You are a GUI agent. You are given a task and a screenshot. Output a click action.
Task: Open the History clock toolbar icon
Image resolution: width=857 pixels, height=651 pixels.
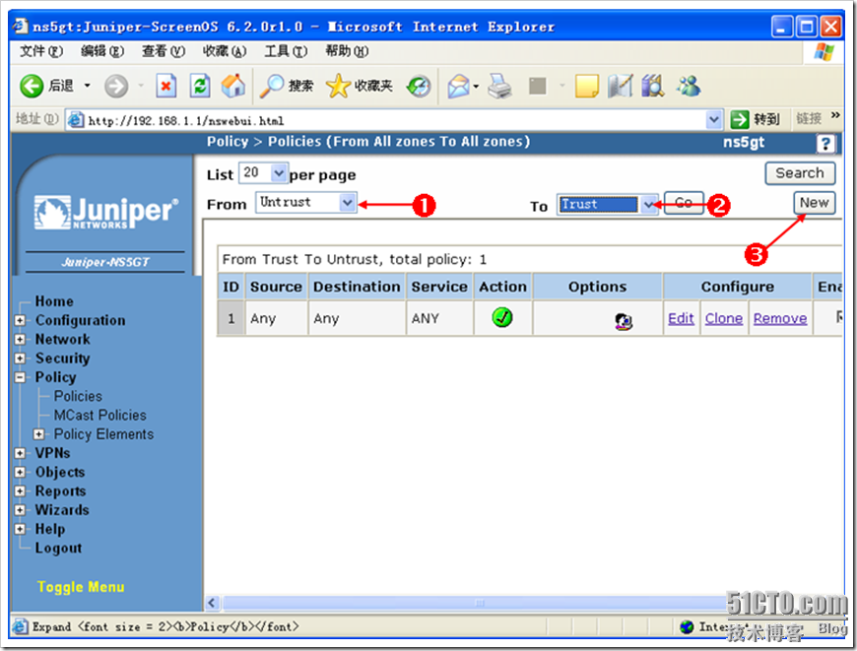419,86
